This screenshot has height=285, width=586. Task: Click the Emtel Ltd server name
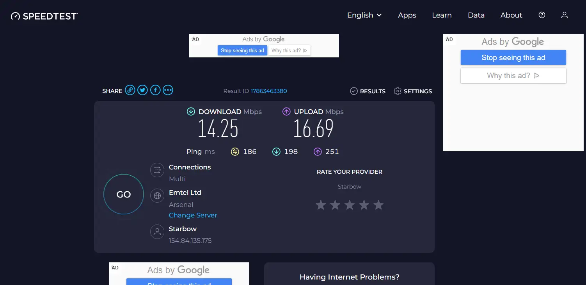[x=185, y=192]
